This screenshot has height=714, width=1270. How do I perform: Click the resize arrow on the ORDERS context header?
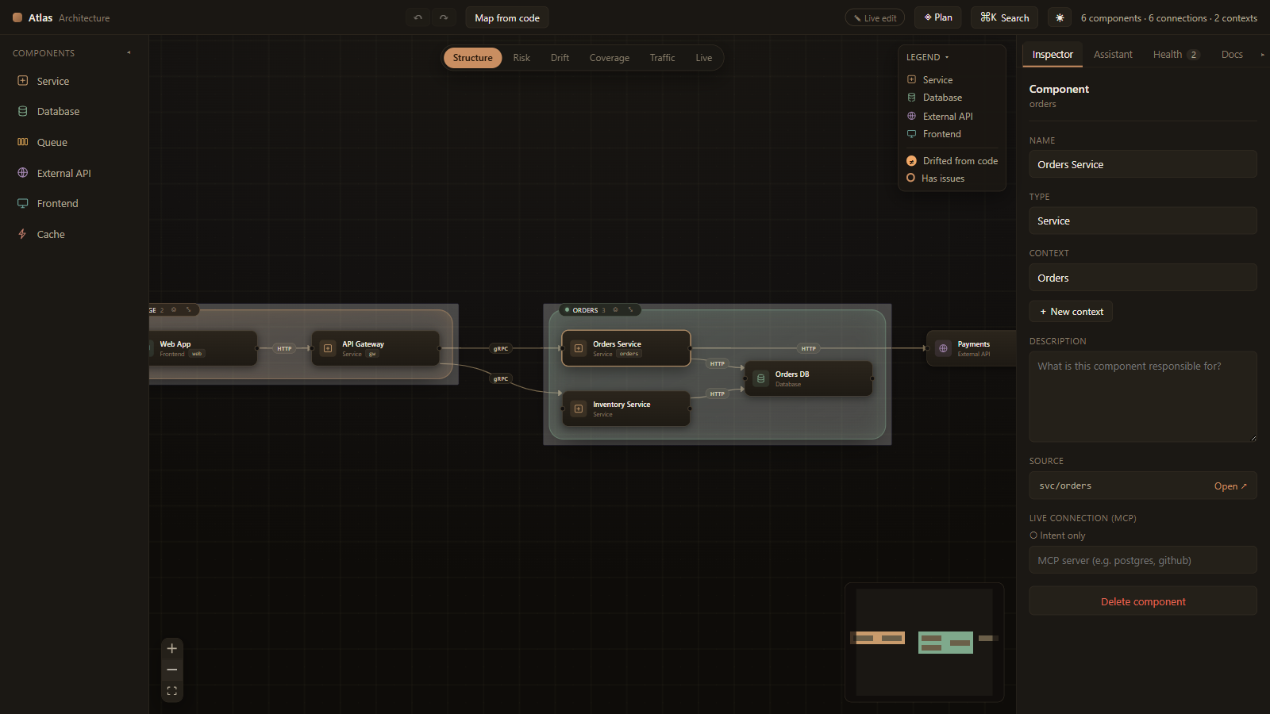click(x=631, y=310)
